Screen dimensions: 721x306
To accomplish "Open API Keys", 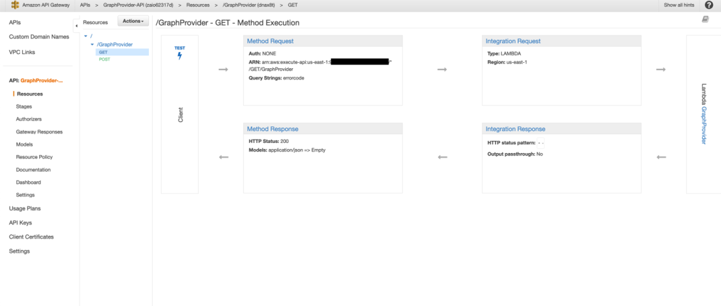I will click(x=20, y=222).
